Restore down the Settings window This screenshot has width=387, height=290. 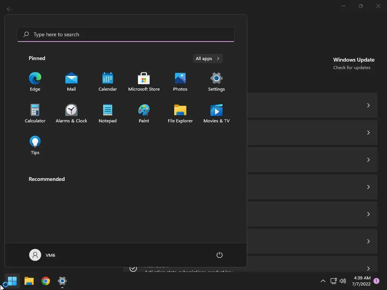pos(361,6)
